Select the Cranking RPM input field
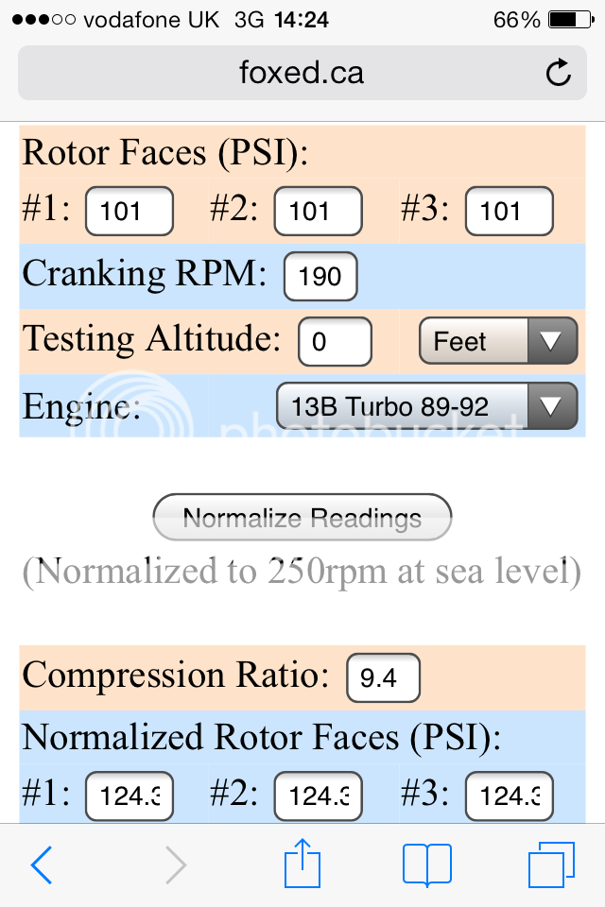The height and width of the screenshot is (907, 605). click(320, 276)
